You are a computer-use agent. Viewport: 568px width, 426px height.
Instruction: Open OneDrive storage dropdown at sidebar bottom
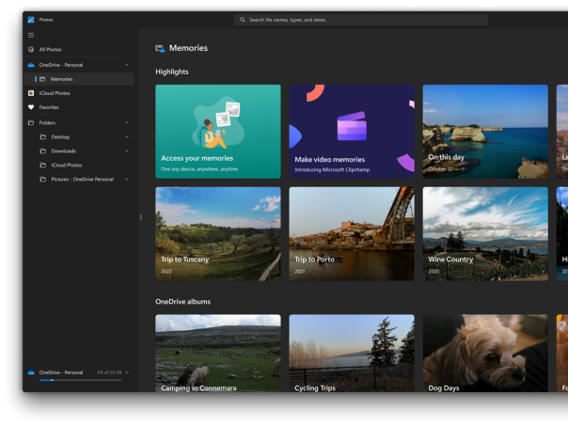pos(127,372)
